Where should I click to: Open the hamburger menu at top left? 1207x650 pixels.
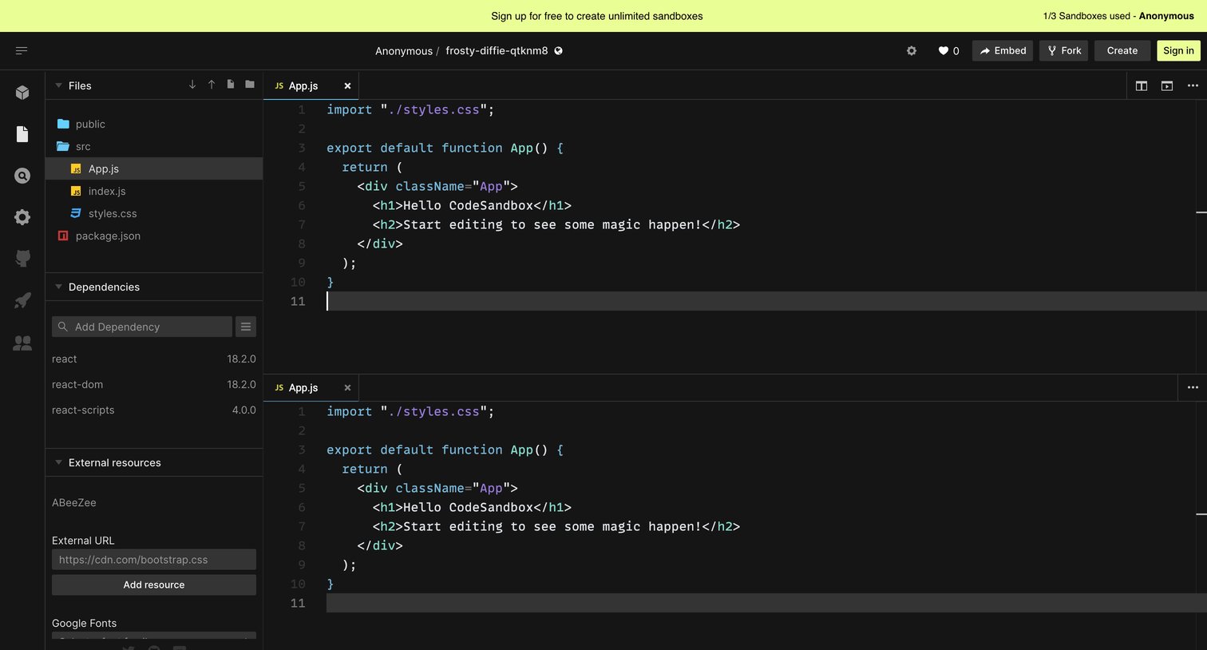click(x=22, y=50)
